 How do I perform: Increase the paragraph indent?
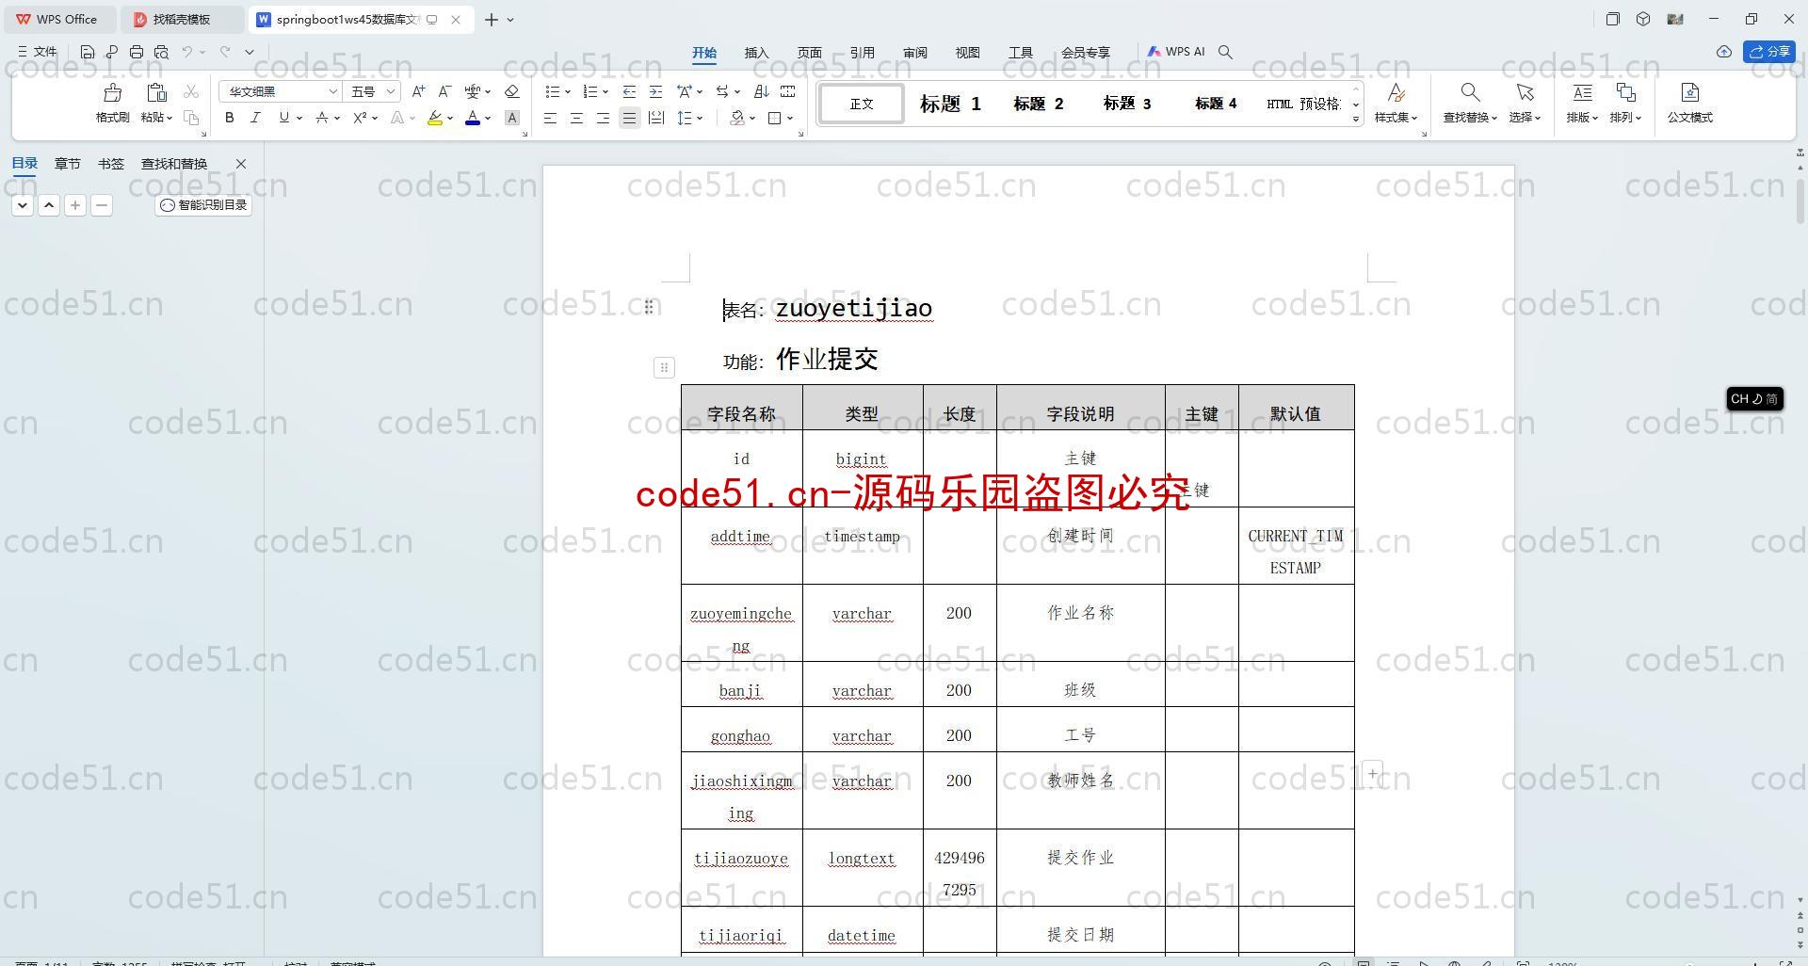(x=655, y=91)
